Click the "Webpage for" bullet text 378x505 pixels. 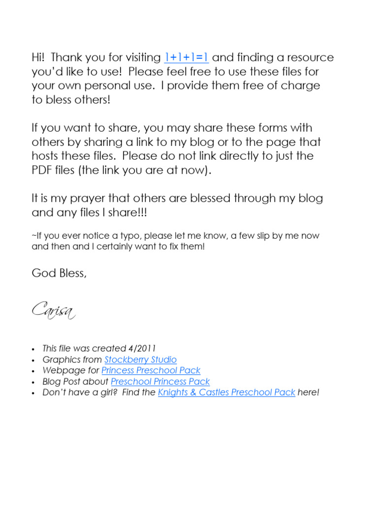(x=71, y=371)
